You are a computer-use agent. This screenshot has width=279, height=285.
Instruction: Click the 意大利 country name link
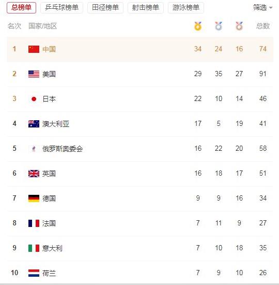click(x=52, y=248)
